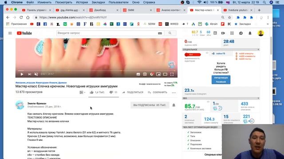Screen dimensions: 284x159
Task: Open the WIRED bookmark
Action: point(172,24)
